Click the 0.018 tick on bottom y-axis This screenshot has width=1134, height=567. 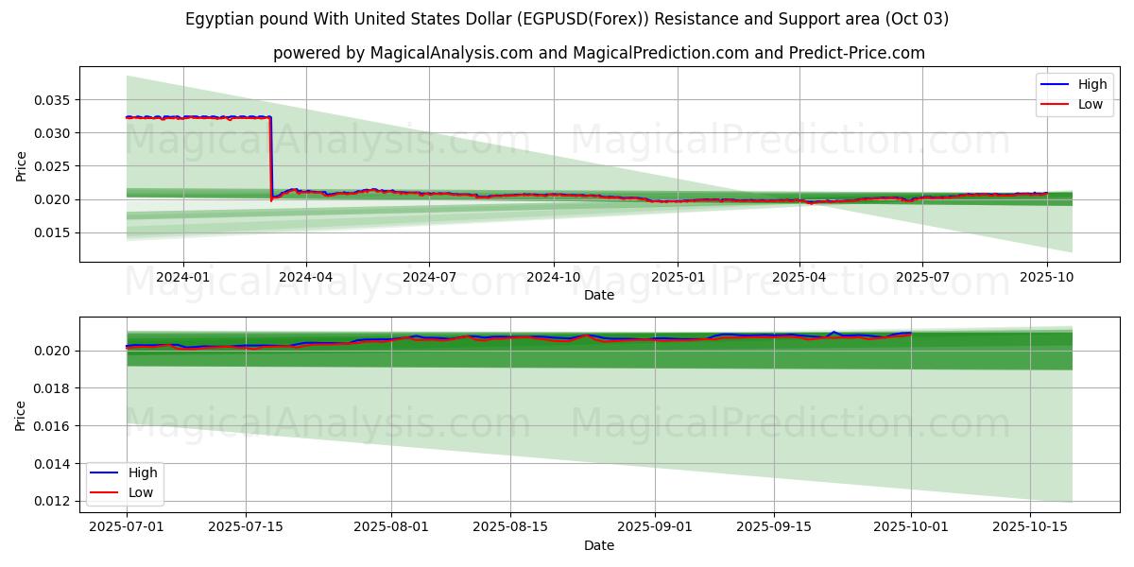click(52, 388)
